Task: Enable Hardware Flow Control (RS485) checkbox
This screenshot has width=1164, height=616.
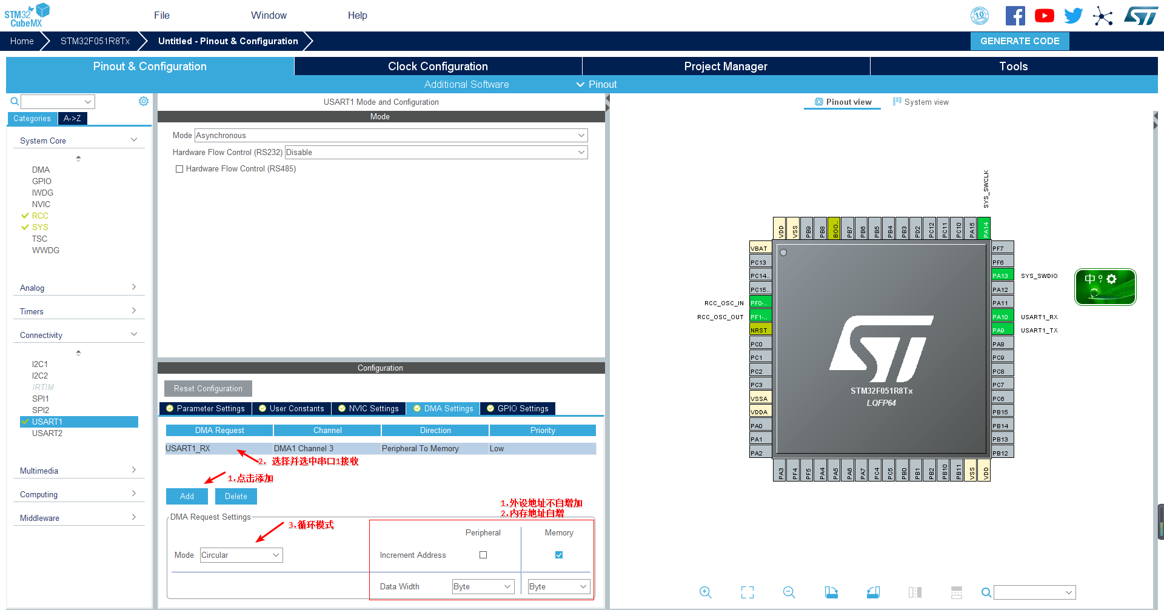Action: click(179, 169)
